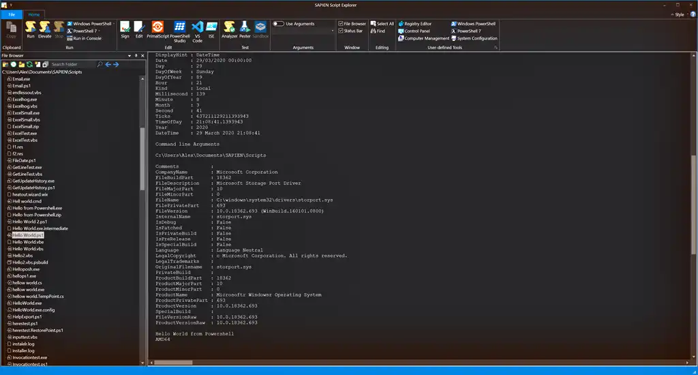Run script with Elevate
Viewport: 698px width, 375px height.
coord(44,29)
